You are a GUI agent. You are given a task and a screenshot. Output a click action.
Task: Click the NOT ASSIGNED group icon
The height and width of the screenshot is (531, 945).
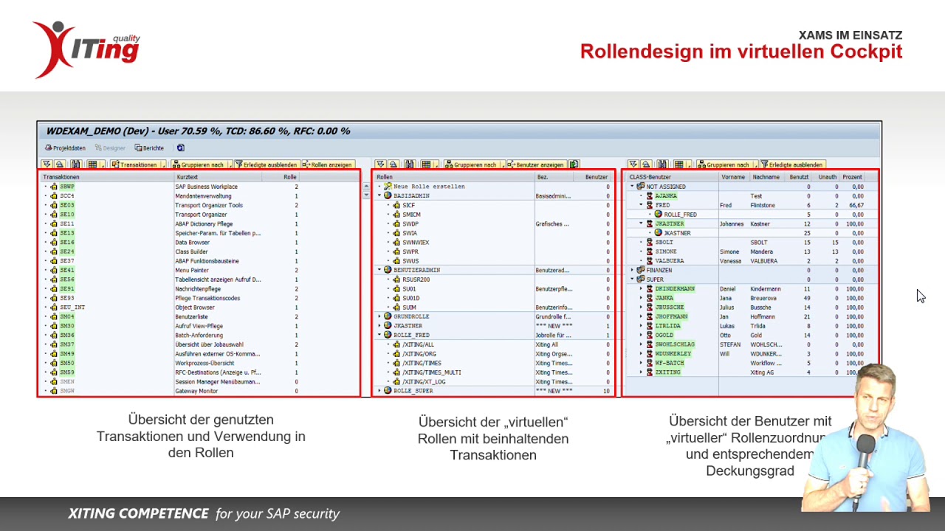[x=640, y=187]
